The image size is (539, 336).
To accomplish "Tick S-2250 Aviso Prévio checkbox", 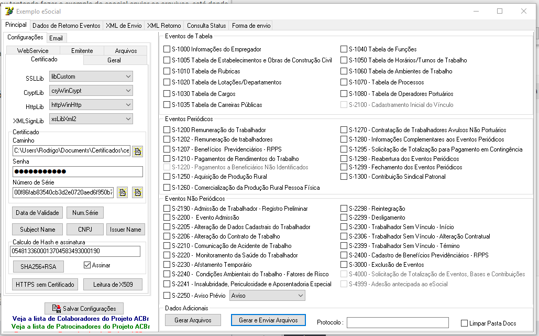I will click(167, 296).
